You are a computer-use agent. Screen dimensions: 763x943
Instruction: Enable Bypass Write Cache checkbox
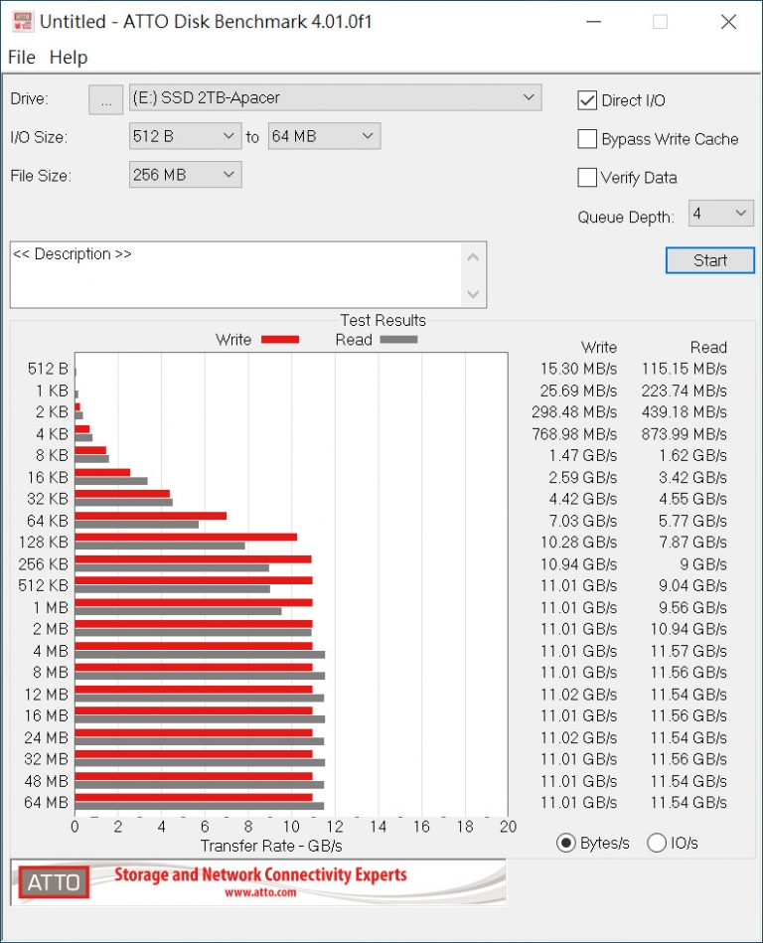coord(587,139)
